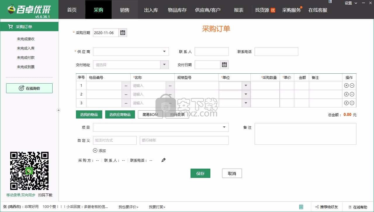Open the purchase date calendar picker
The width and height of the screenshot is (374, 212).
click(x=123, y=33)
